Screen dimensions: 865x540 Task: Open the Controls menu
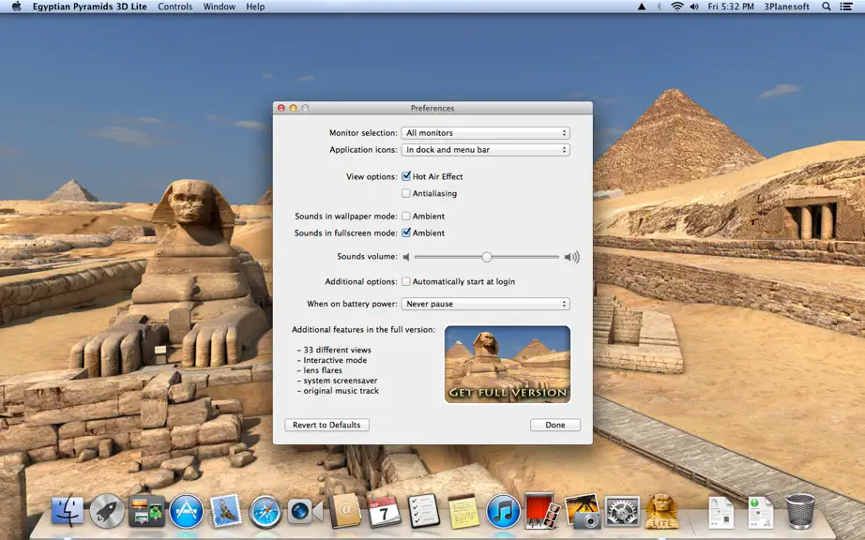pyautogui.click(x=175, y=7)
